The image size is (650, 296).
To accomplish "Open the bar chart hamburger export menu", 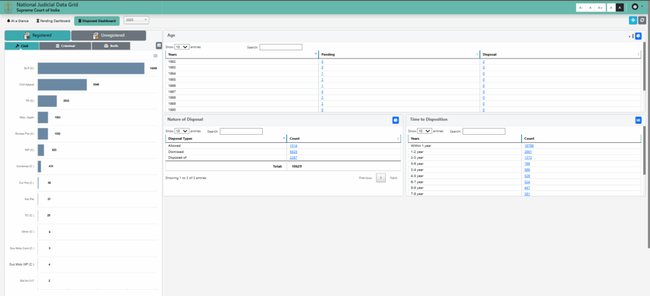I will click(156, 56).
